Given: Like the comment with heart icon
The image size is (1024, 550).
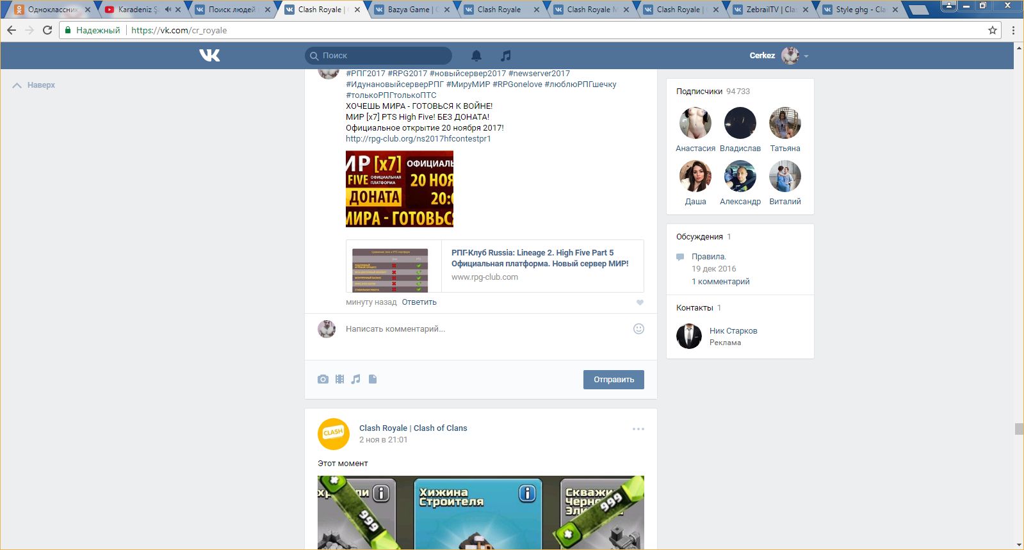Looking at the screenshot, I should tap(639, 302).
